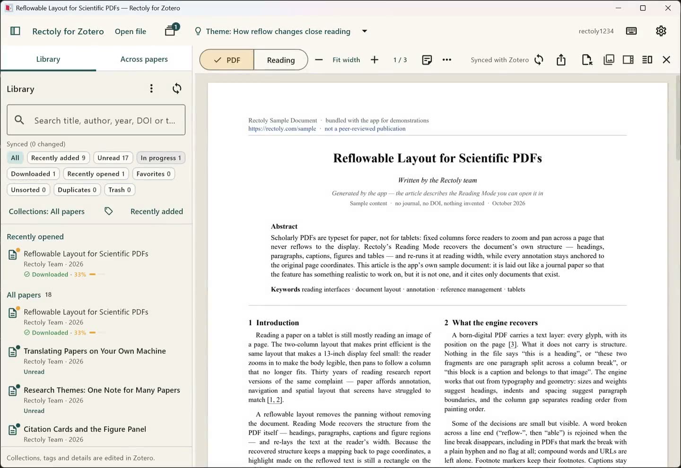The width and height of the screenshot is (681, 468).
Task: Open the Recently added sort dropdown
Action: pos(157,211)
